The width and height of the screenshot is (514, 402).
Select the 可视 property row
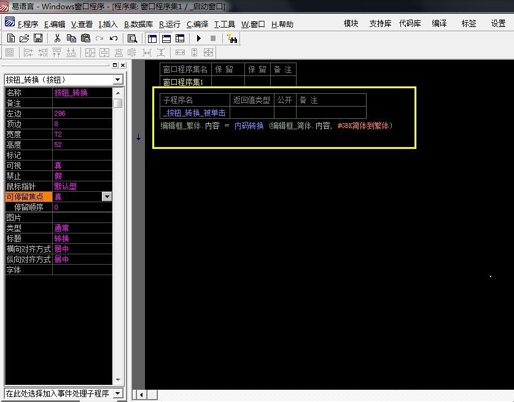coord(59,165)
